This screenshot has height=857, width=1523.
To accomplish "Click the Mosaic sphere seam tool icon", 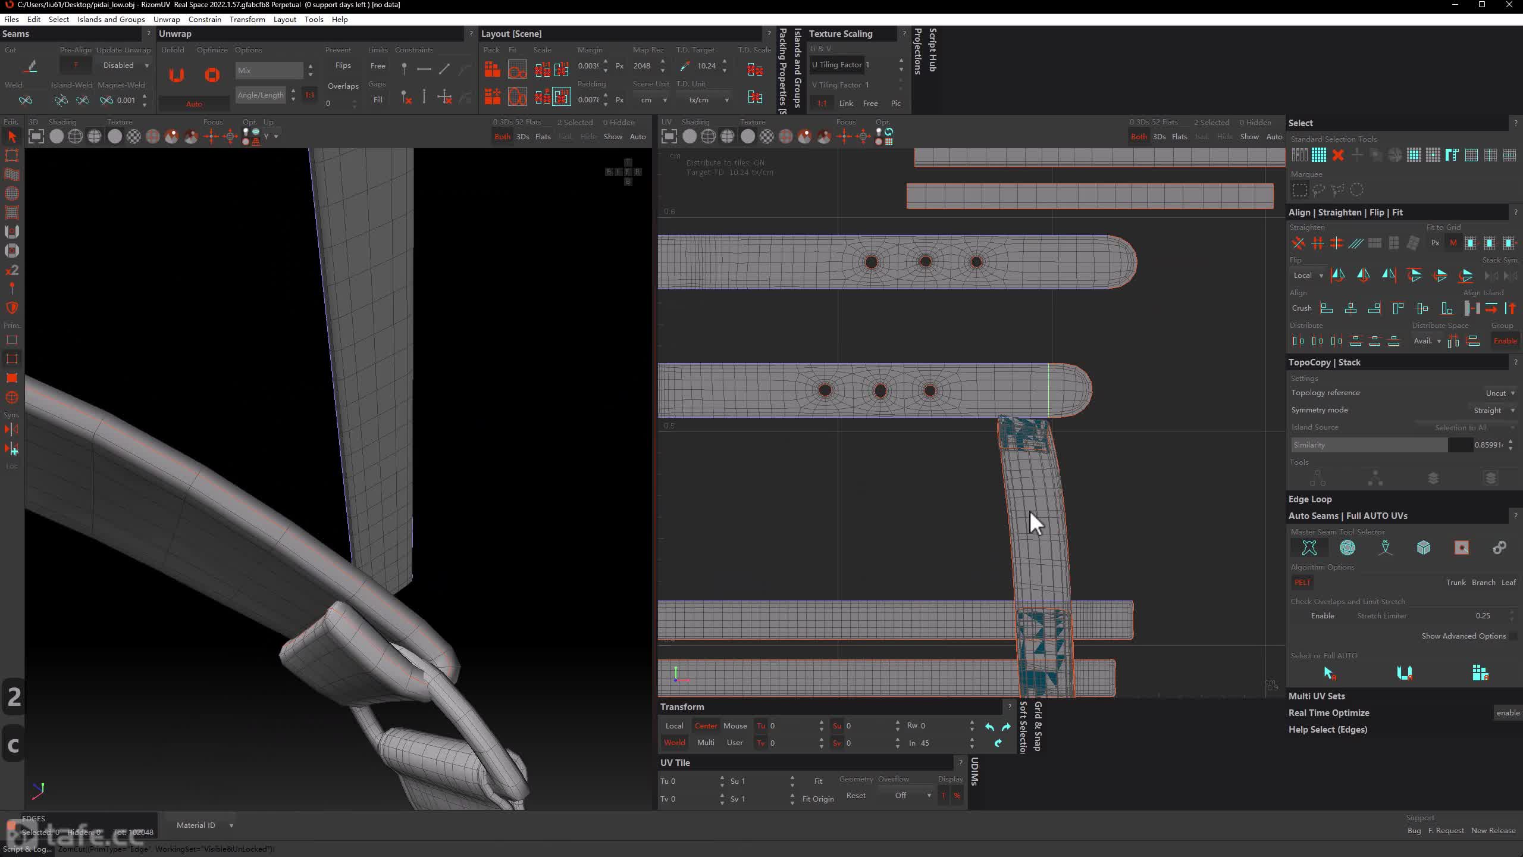I will (1347, 548).
